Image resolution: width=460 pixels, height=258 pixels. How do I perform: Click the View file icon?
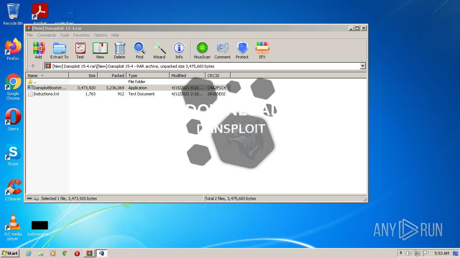100,50
